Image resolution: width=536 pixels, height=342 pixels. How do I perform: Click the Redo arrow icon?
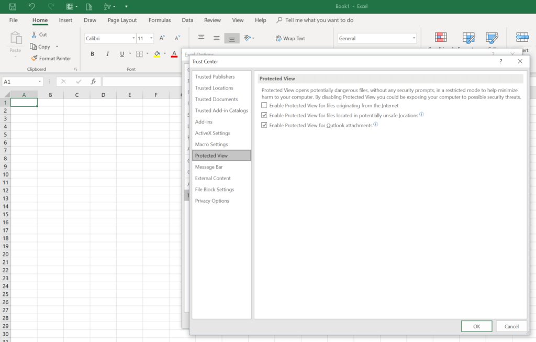click(51, 6)
